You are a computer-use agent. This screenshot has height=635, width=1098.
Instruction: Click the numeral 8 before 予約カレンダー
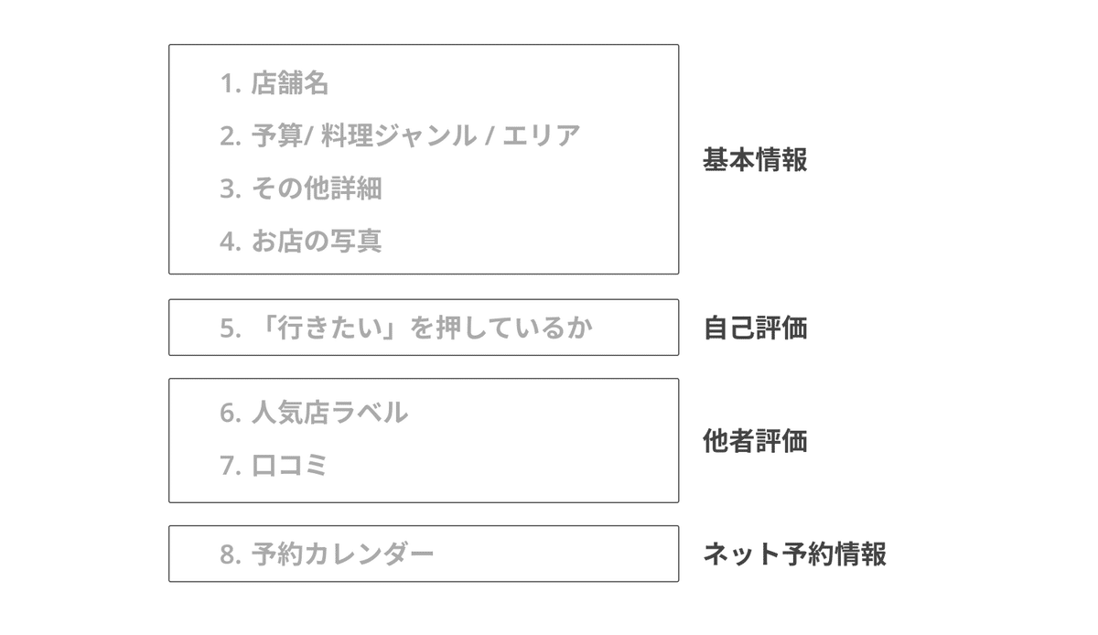point(227,554)
